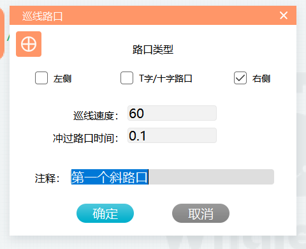Image resolution: width=306 pixels, height=249 pixels.
Task: Confirm with the 确定 button
Action: pos(105,213)
